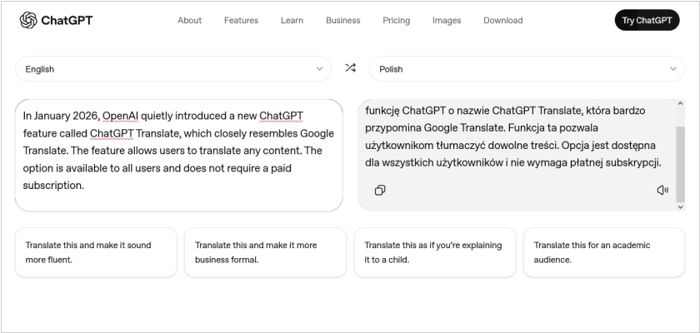This screenshot has height=333, width=700.
Task: Click the translation output scrollbar down arrow
Action: tap(680, 206)
